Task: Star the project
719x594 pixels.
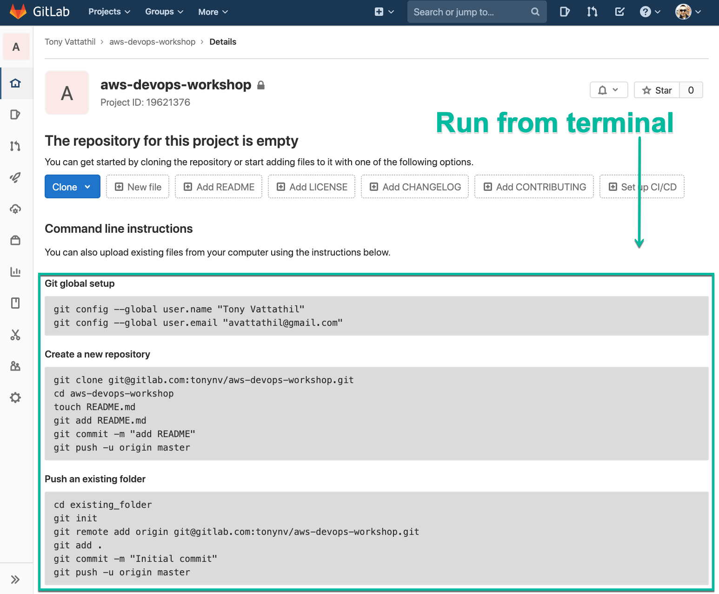Action: coord(657,90)
